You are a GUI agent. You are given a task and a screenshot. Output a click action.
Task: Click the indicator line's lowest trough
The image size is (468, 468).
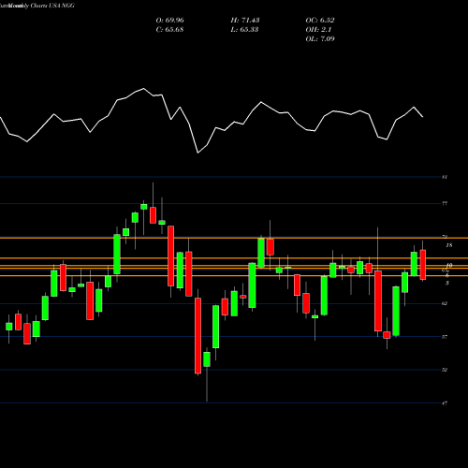(197, 153)
